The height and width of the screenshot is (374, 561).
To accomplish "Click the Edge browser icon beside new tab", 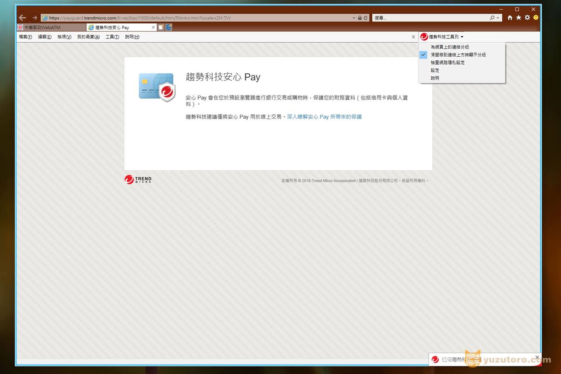I will [x=169, y=27].
